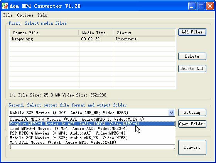Choose Coach7/8 MPEG-4 Movies format option

point(92,119)
